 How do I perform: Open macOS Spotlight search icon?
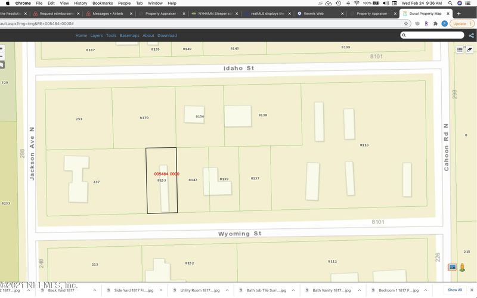coord(450,3)
